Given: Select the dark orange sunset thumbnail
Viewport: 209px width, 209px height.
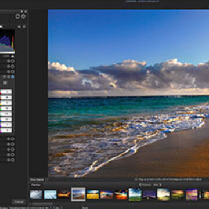Looking at the screenshot, I should [64, 194].
